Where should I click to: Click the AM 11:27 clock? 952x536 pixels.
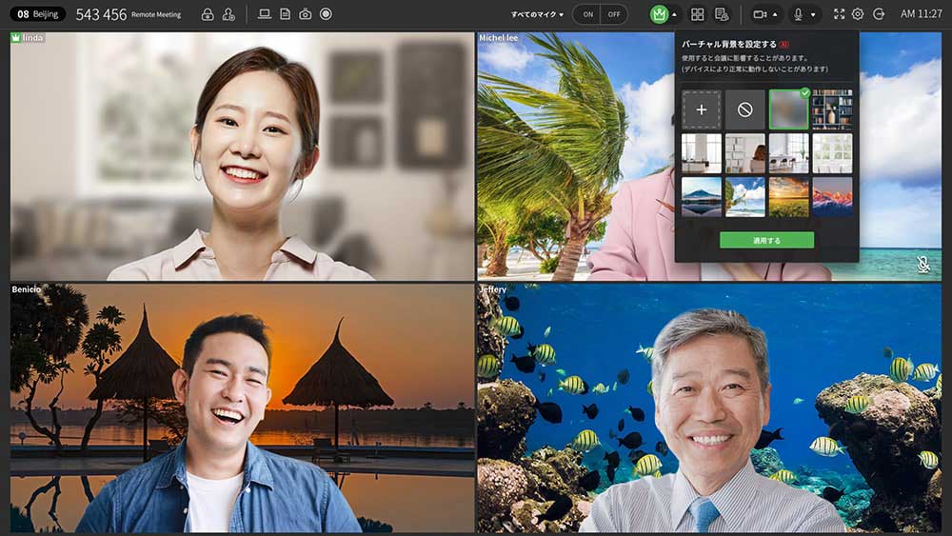pyautogui.click(x=921, y=14)
